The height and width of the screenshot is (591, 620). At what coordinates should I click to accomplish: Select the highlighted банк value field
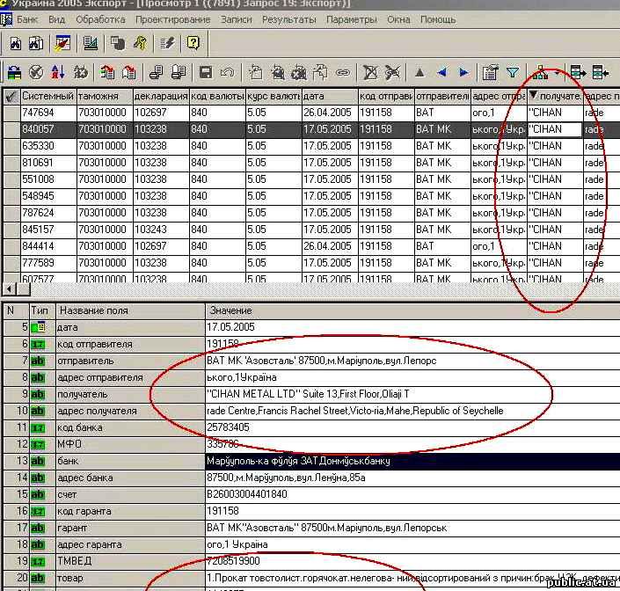pos(409,461)
